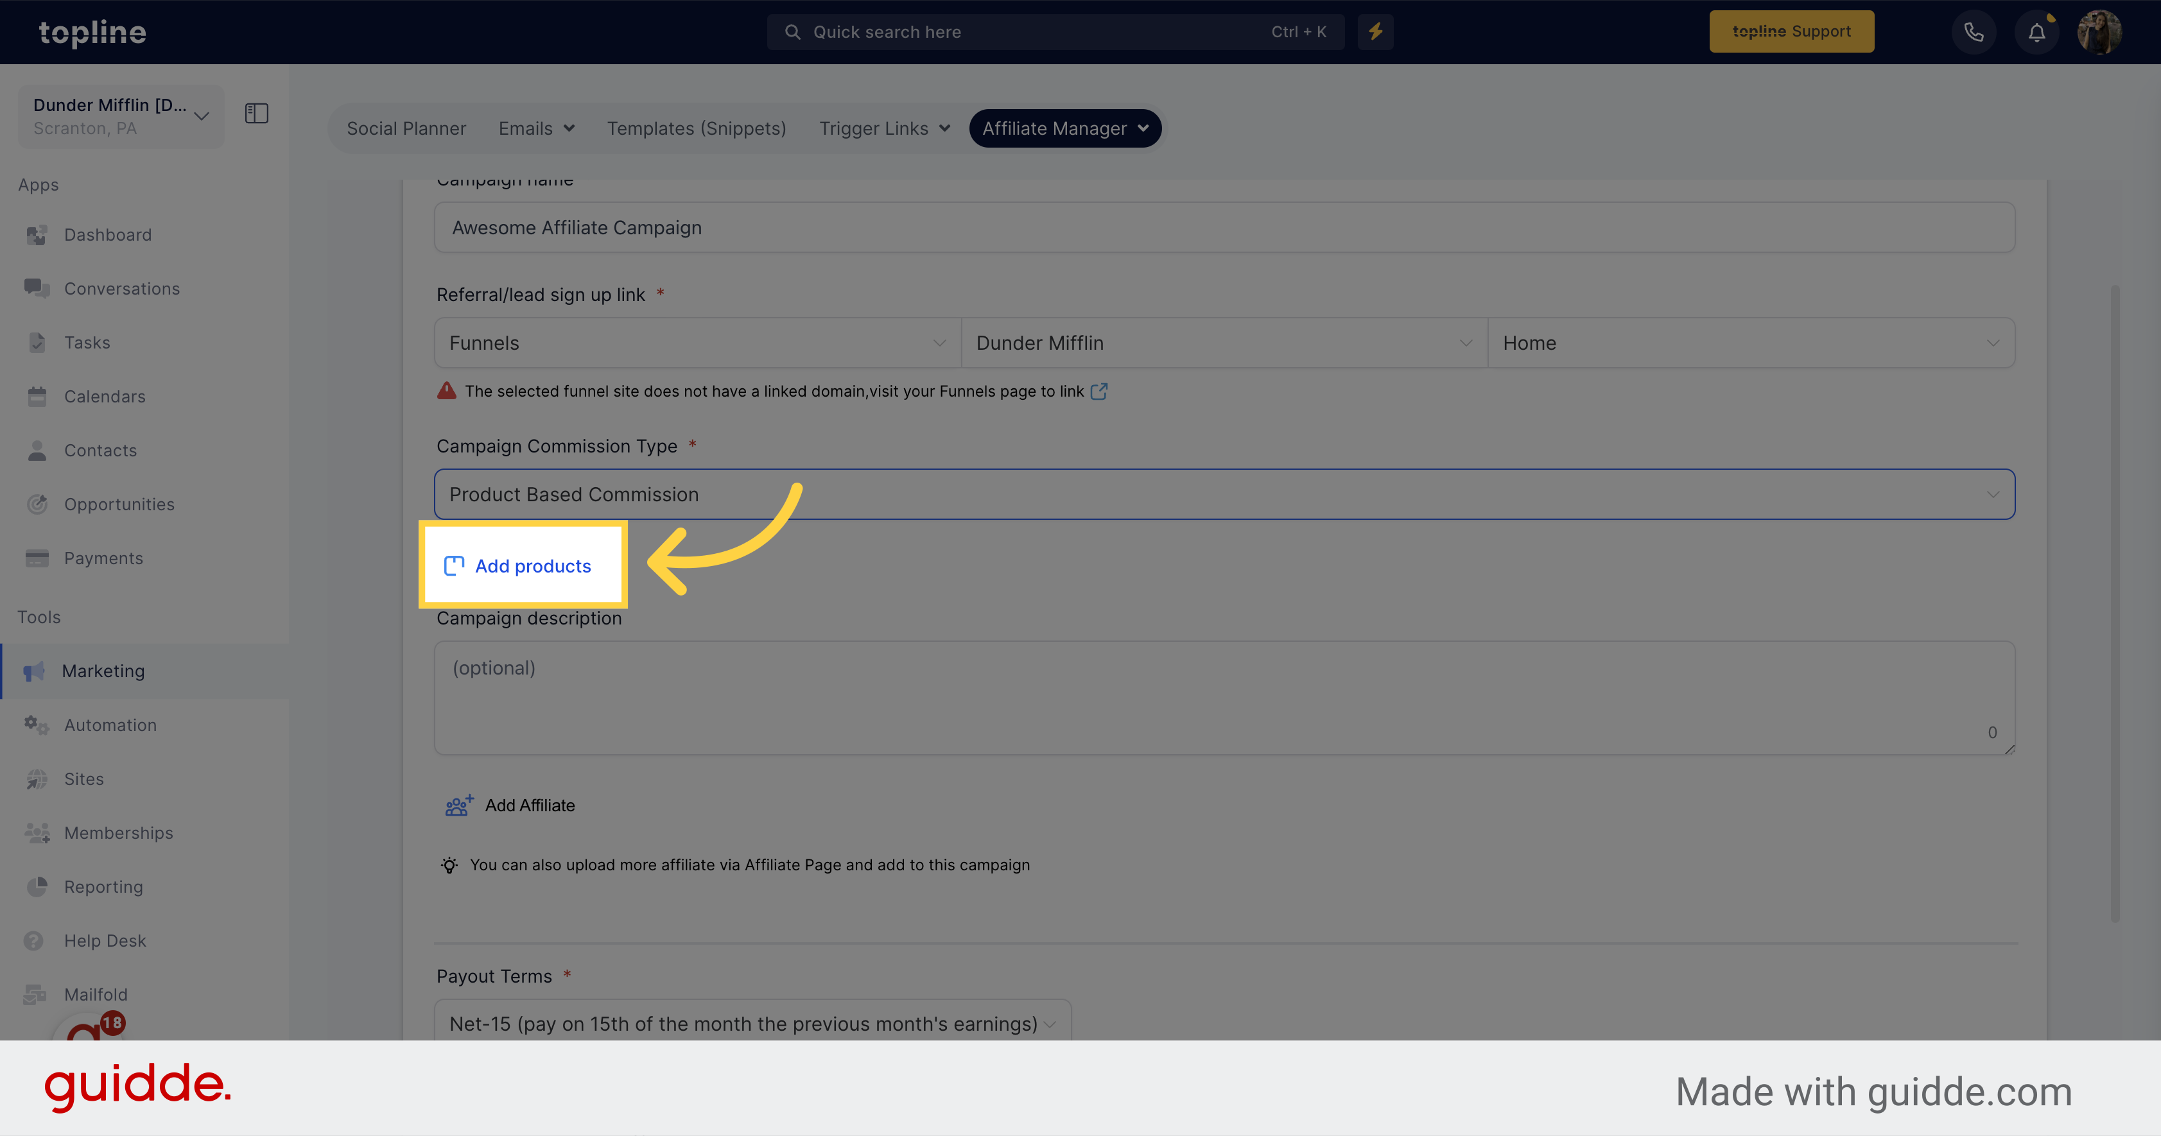Switch to the Templates Snippets tab
The height and width of the screenshot is (1136, 2161).
696,128
